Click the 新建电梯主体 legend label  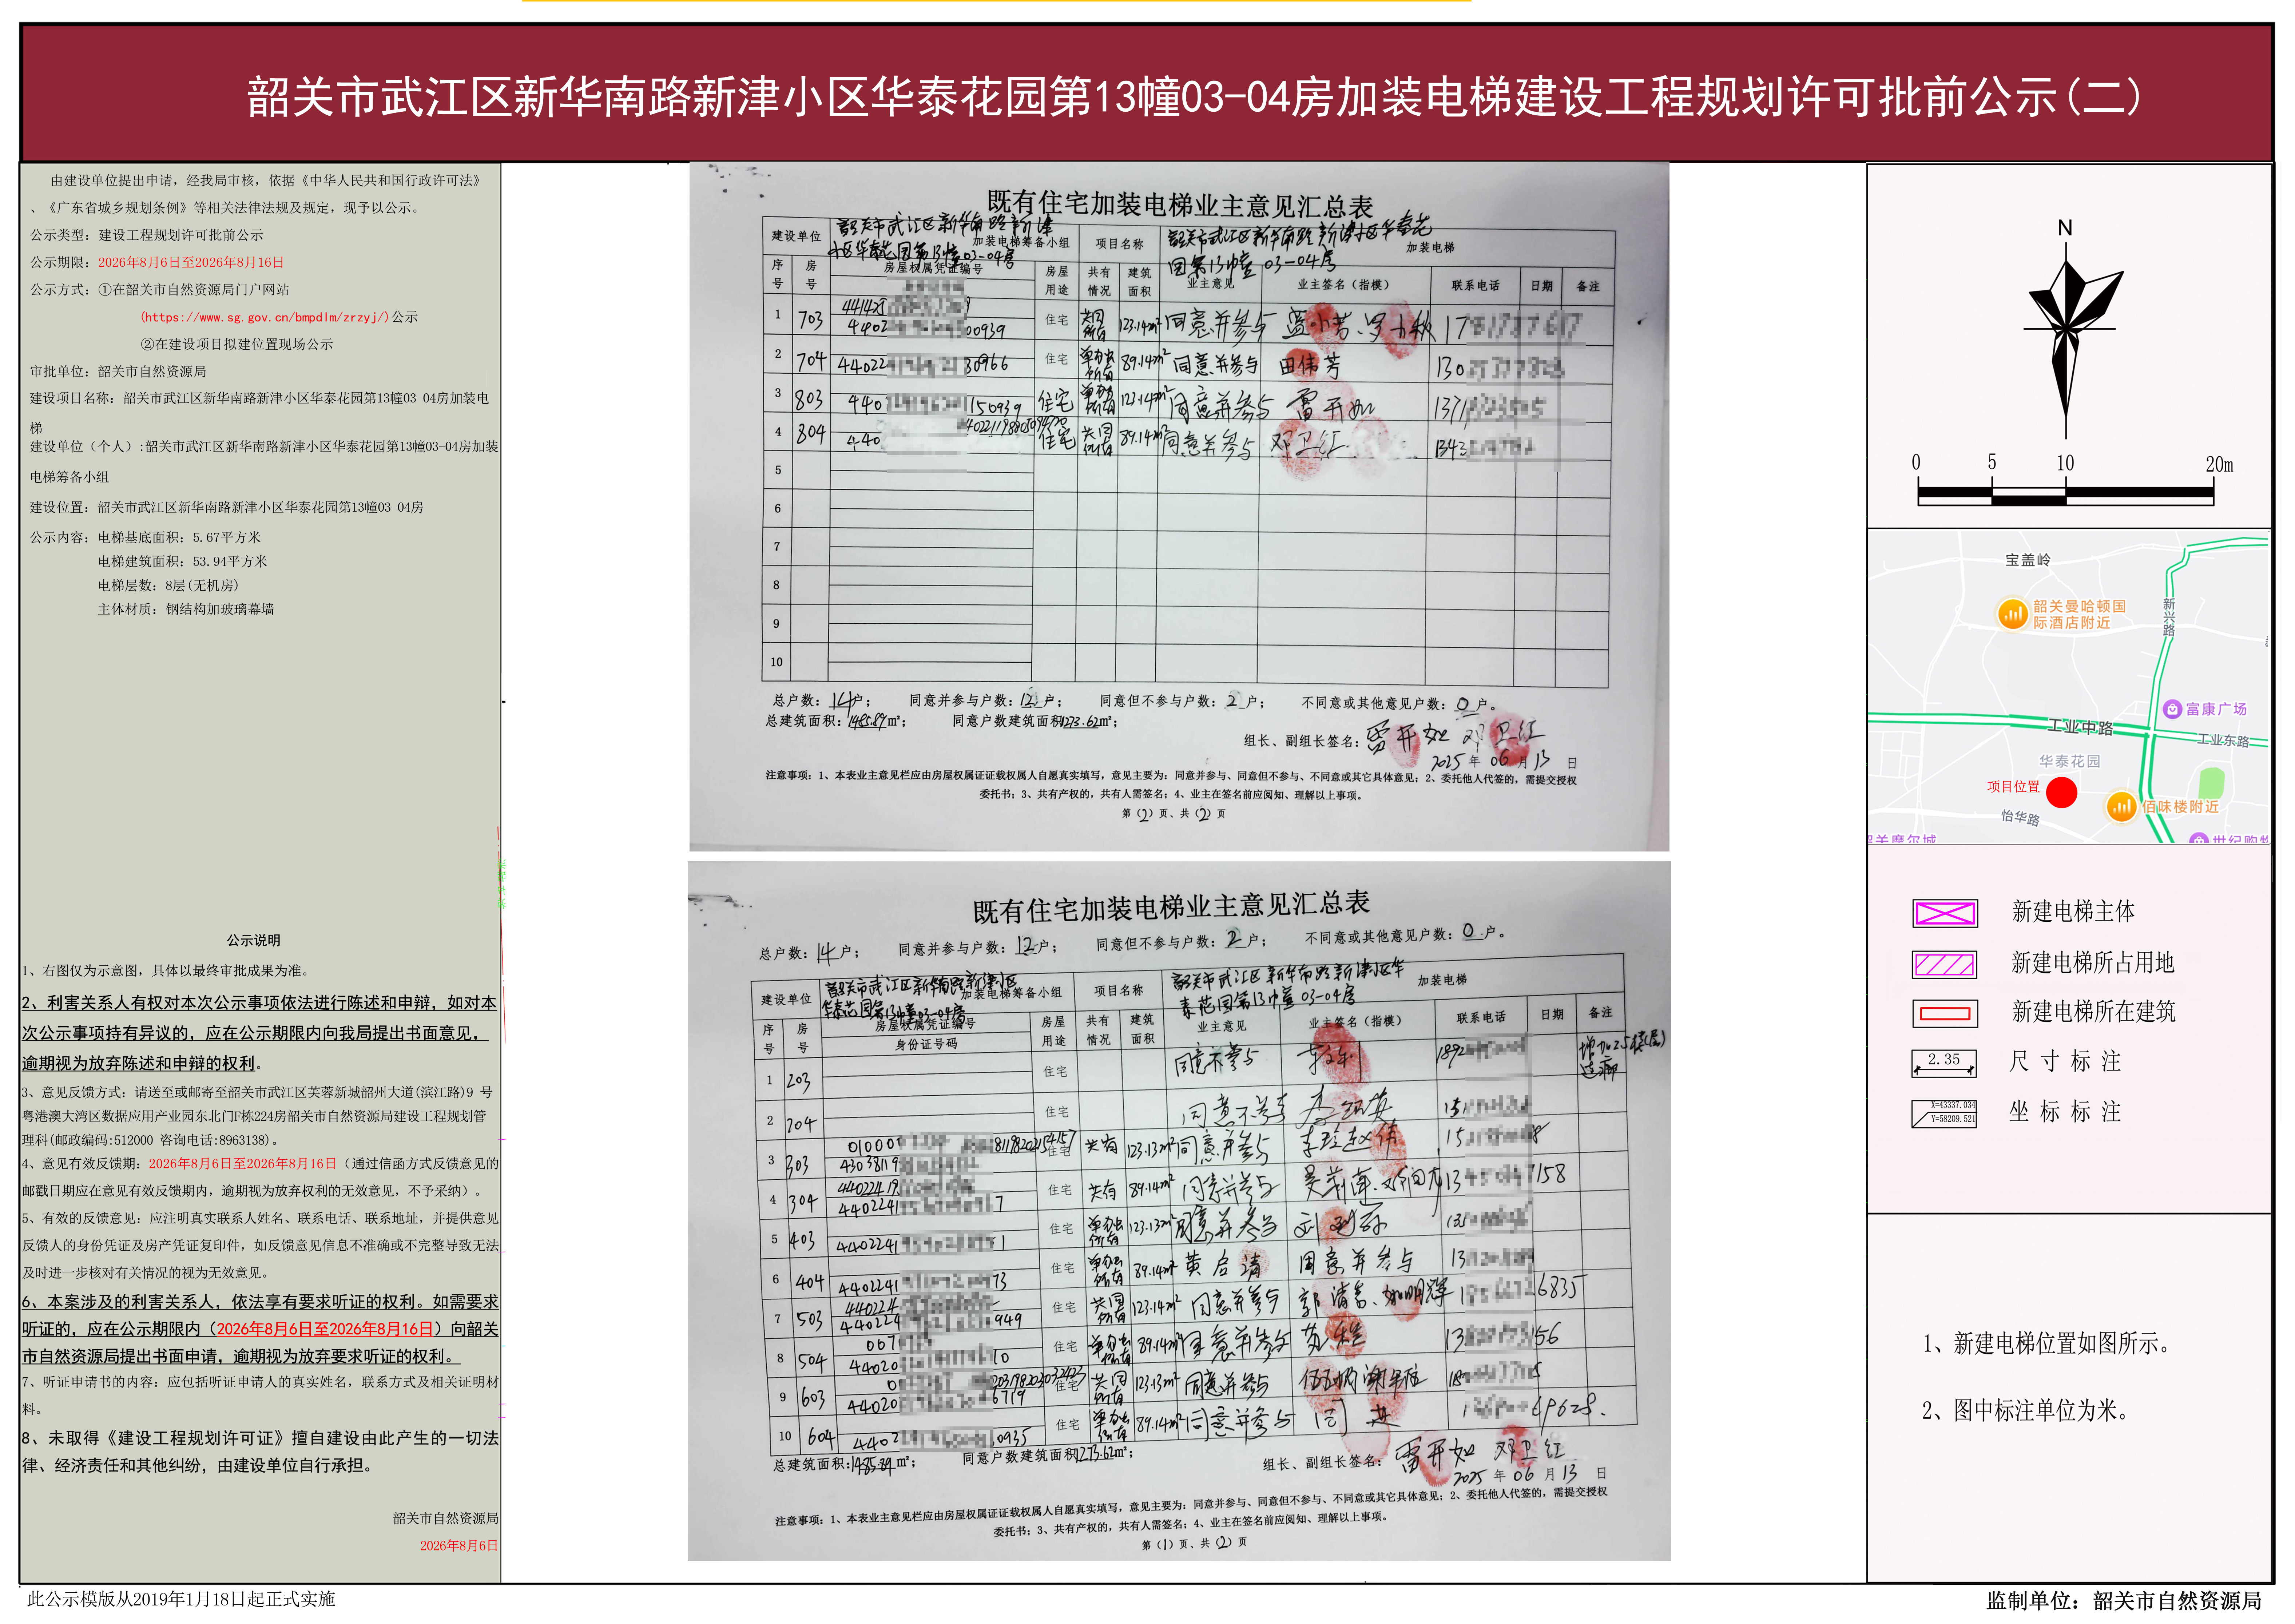(2073, 911)
